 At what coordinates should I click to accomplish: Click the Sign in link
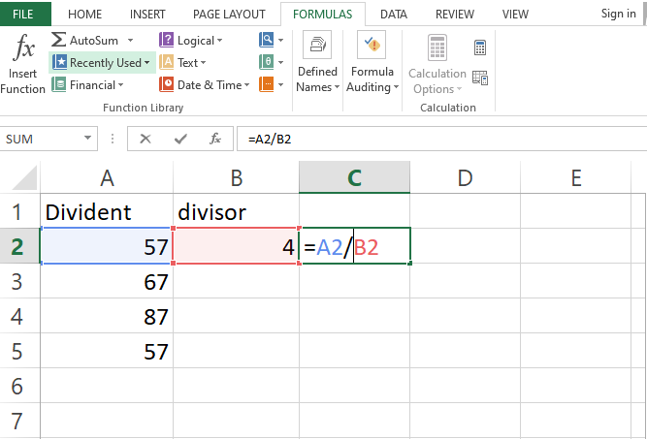(618, 14)
